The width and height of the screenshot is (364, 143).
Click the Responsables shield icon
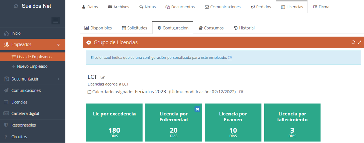click(x=6, y=125)
